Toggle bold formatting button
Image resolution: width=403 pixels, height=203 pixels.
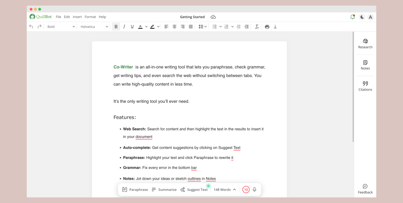116,27
